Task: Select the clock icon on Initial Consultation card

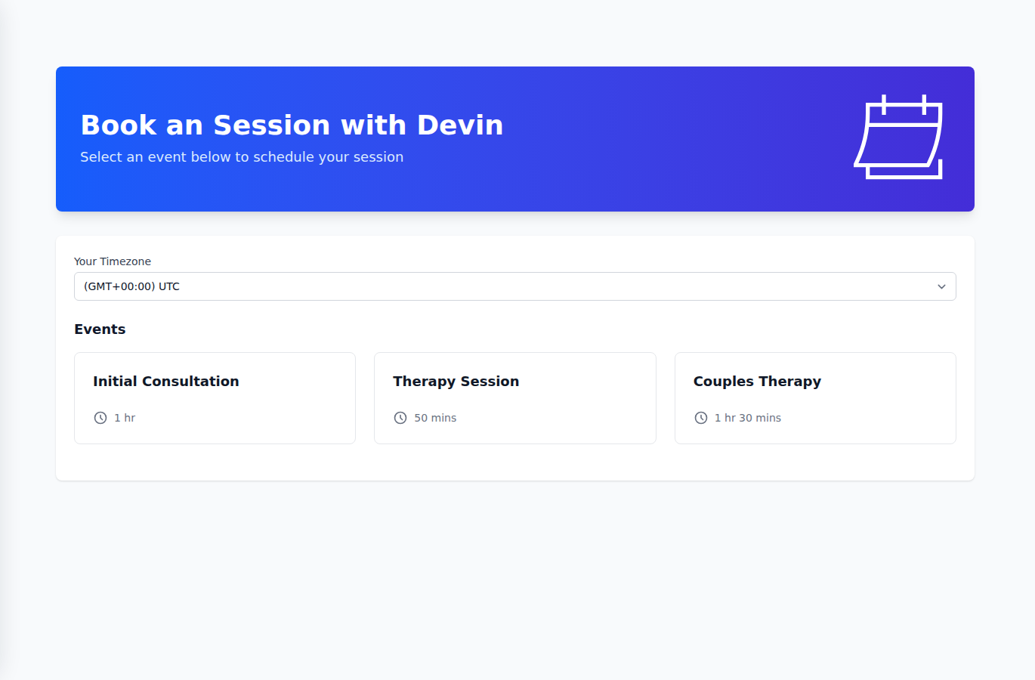Action: [99, 417]
